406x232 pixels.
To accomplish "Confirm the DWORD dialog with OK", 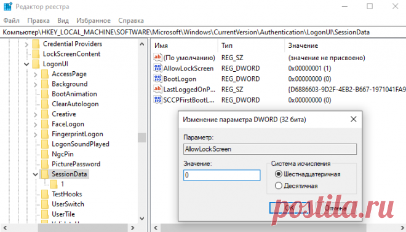I will [290, 208].
